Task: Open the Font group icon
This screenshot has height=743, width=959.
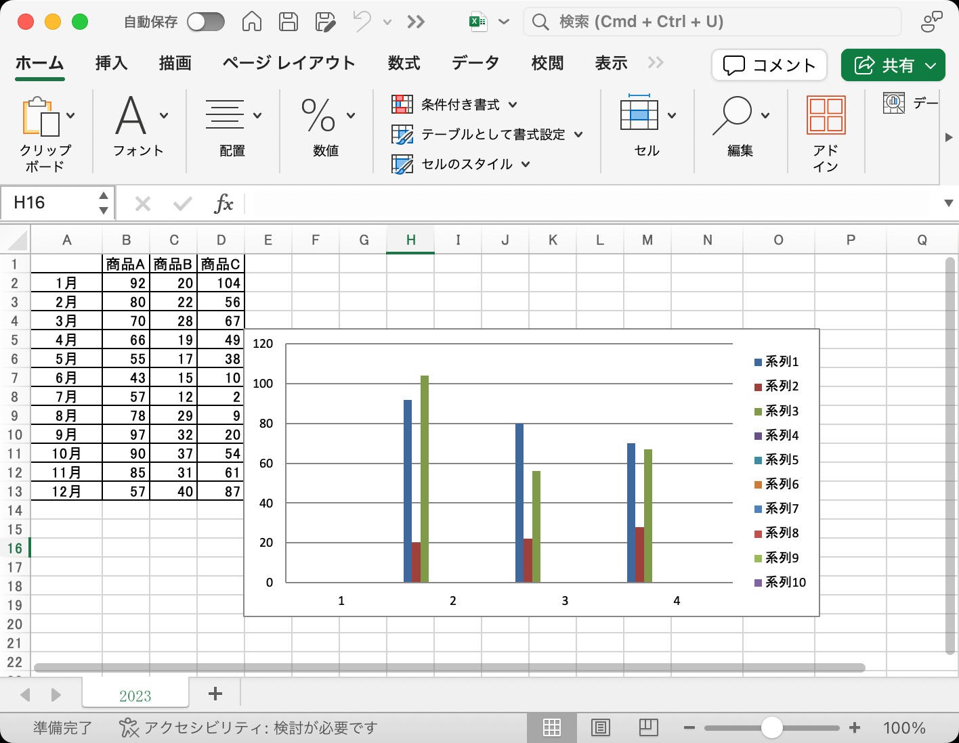Action: click(x=131, y=116)
